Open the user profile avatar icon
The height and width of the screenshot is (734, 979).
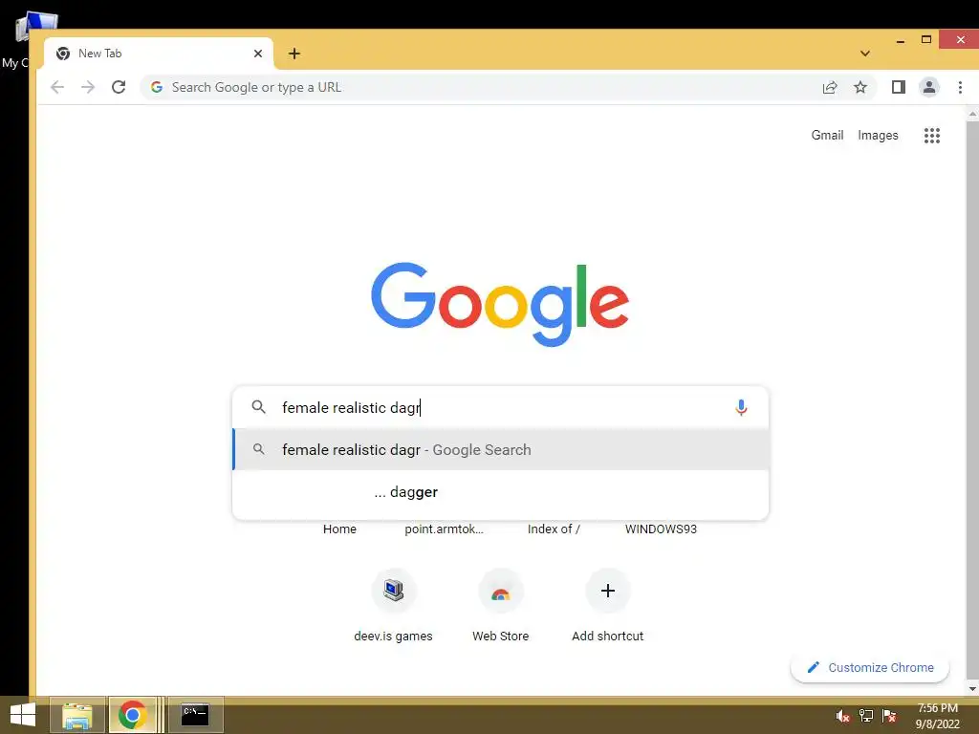(929, 87)
